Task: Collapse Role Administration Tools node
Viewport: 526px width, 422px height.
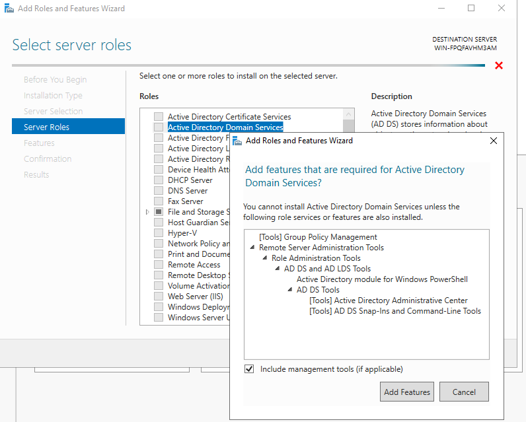Action: (x=265, y=258)
